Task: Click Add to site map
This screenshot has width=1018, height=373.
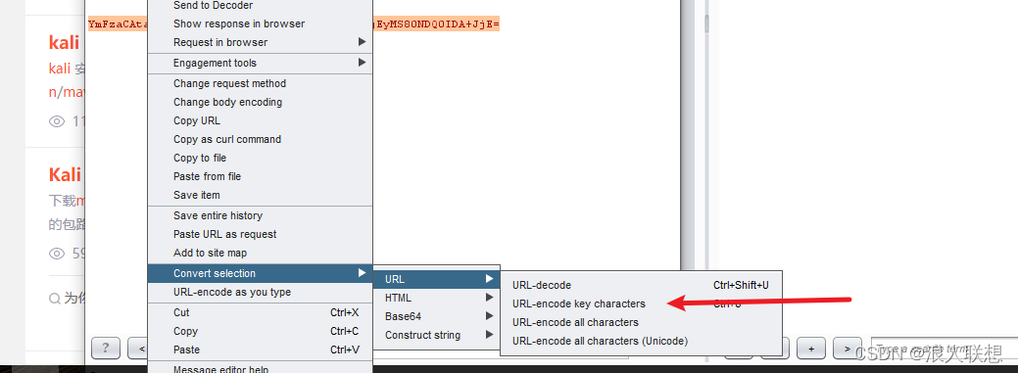Action: tap(261, 253)
